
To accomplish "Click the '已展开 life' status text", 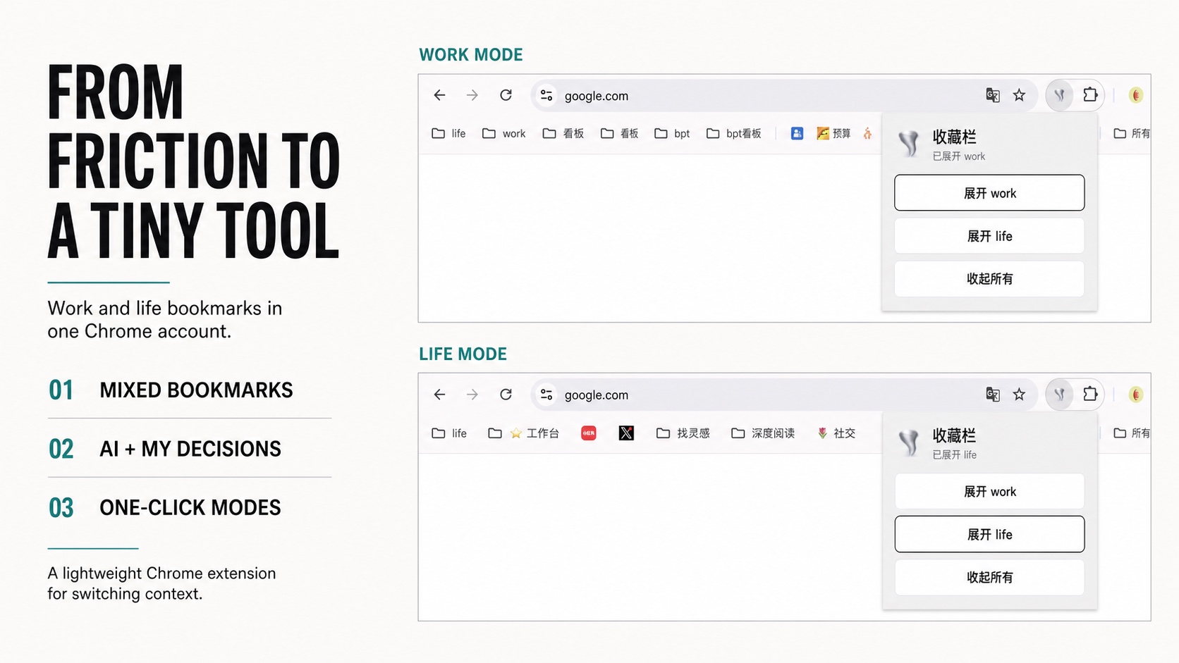I will [x=954, y=455].
